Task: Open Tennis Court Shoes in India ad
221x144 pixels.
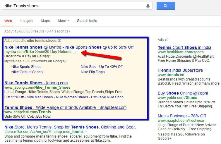Action: coord(184,47)
